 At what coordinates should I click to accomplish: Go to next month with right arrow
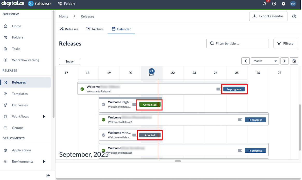click(284, 61)
